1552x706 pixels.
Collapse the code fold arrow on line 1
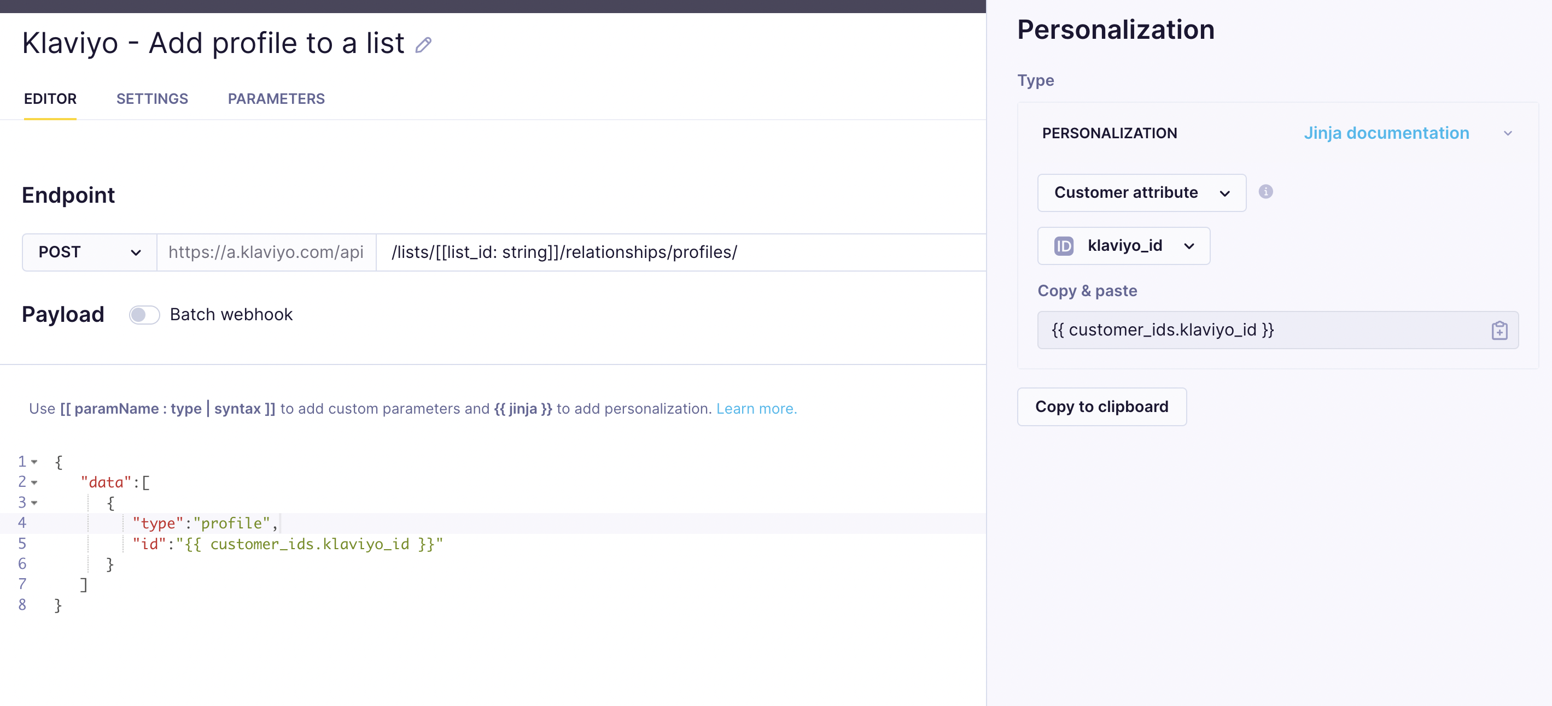click(x=34, y=462)
